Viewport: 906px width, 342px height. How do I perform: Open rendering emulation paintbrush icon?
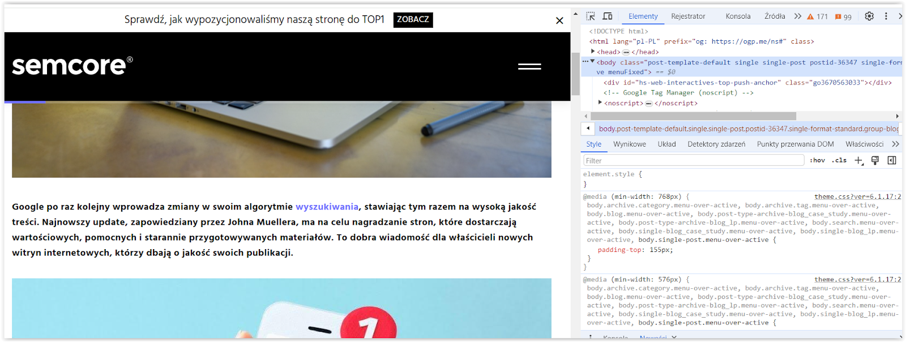tap(875, 161)
